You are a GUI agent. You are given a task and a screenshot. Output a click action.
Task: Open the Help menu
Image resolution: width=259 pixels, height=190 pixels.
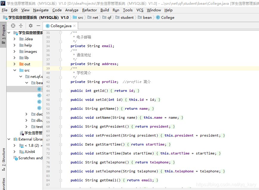(x=168, y=10)
